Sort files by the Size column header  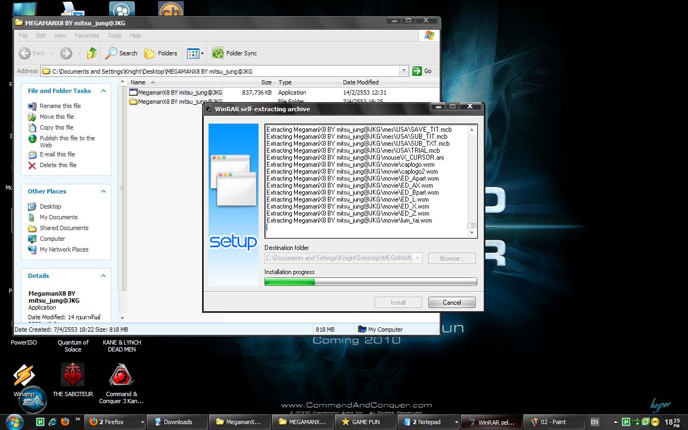click(x=249, y=82)
